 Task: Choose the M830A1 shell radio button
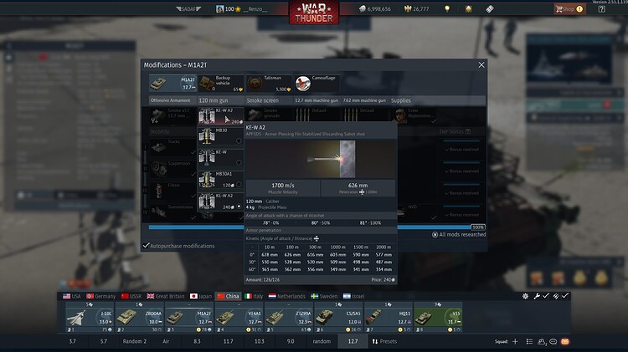[239, 185]
